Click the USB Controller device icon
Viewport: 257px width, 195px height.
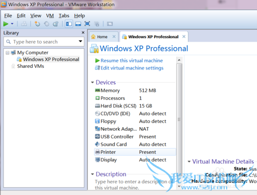tap(97, 136)
